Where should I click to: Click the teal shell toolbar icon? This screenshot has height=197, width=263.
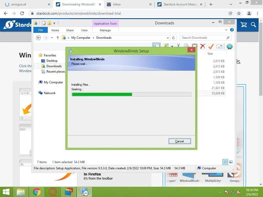pyautogui.click(x=229, y=46)
